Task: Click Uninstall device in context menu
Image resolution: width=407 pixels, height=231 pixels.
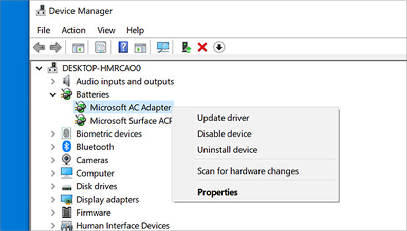Action: (x=227, y=150)
